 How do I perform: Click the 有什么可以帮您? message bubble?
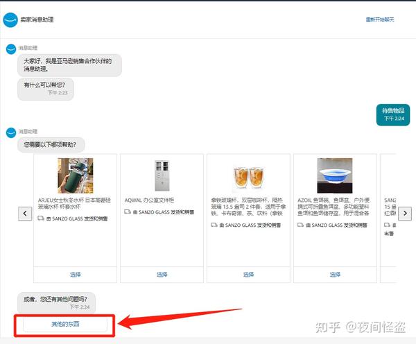pos(46,89)
